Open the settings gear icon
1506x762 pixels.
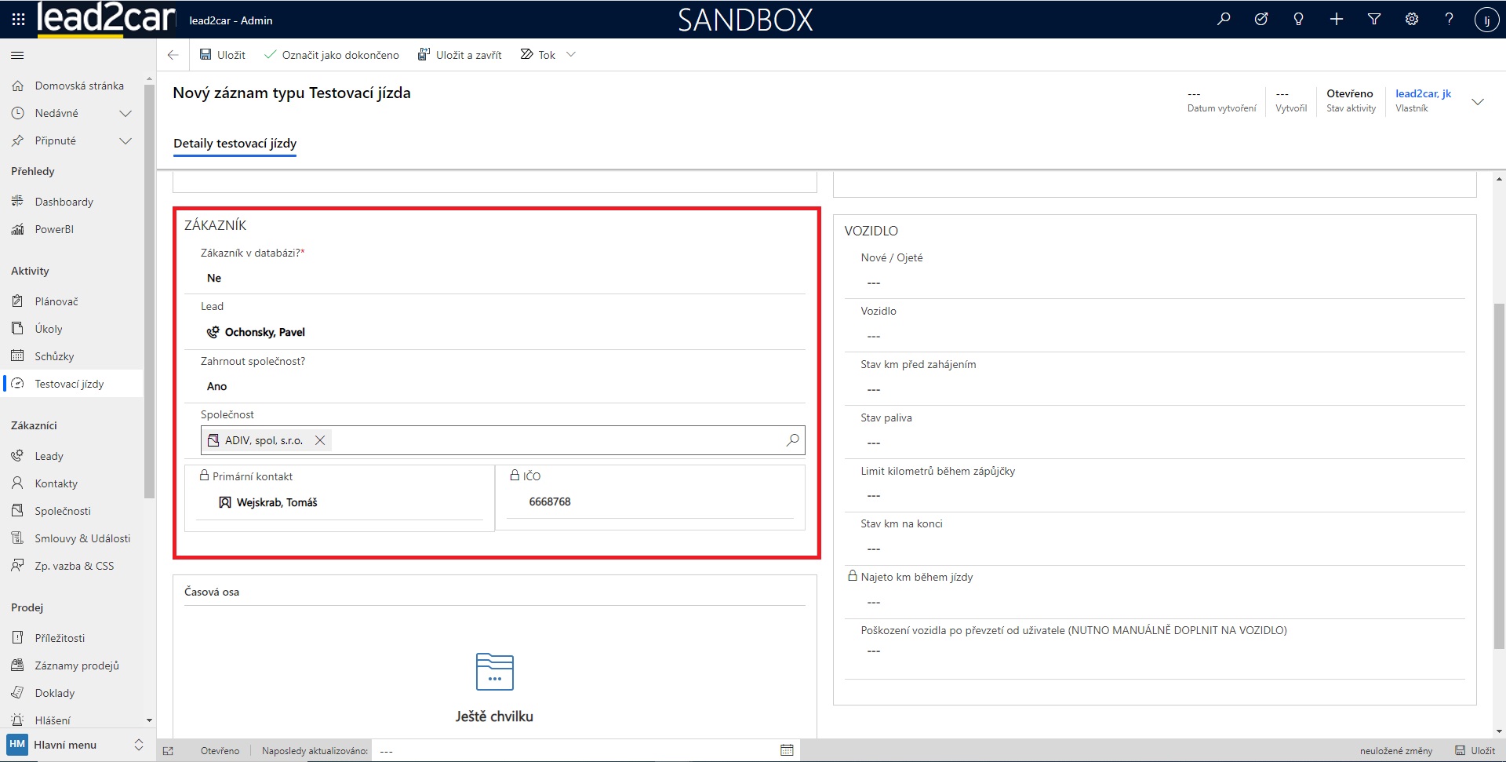coord(1412,20)
